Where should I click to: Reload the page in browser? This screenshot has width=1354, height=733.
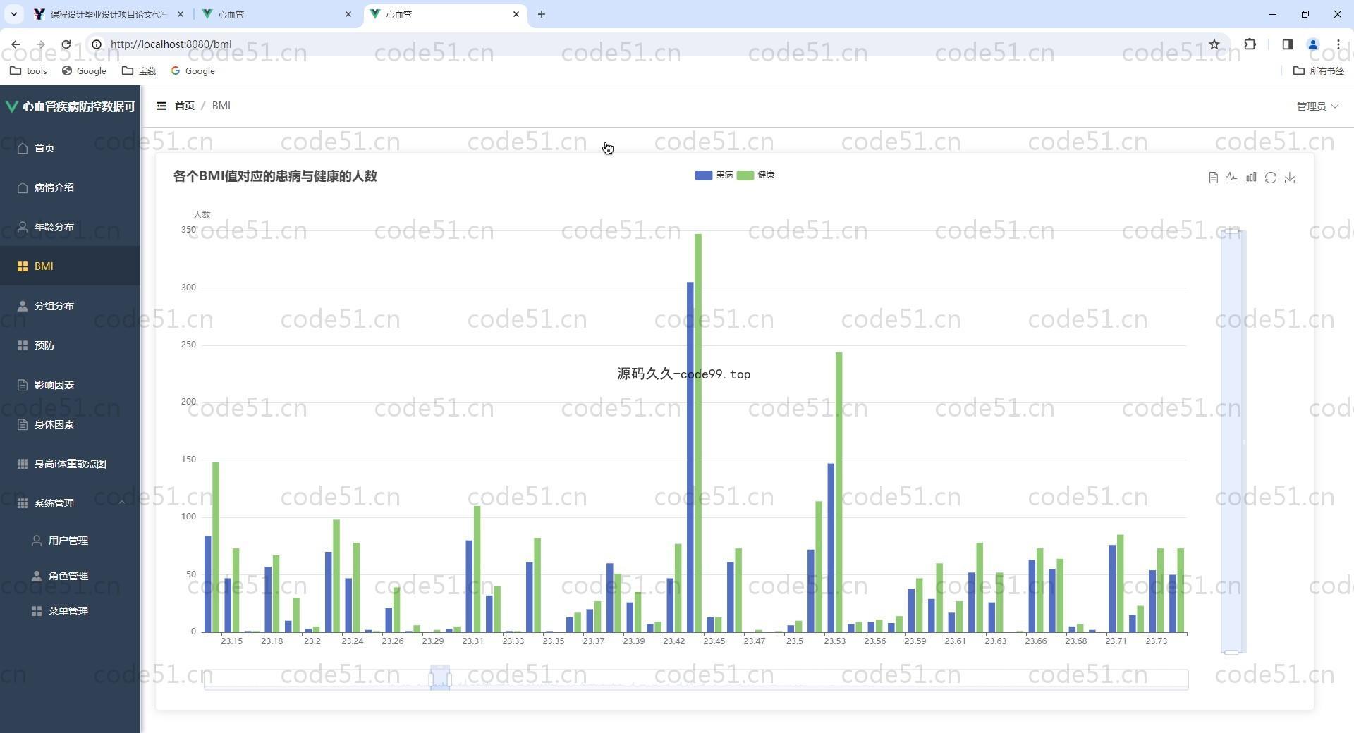point(66,44)
